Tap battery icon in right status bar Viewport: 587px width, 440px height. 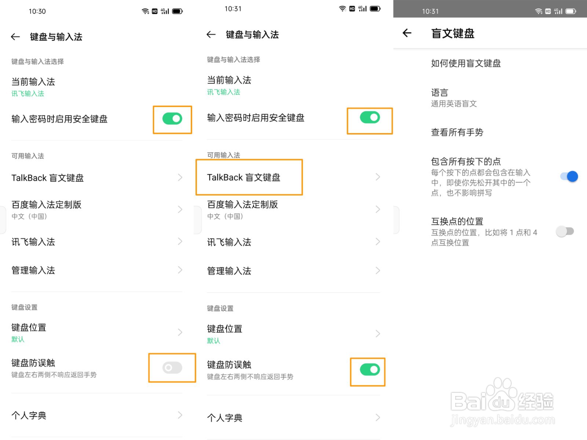coord(570,11)
